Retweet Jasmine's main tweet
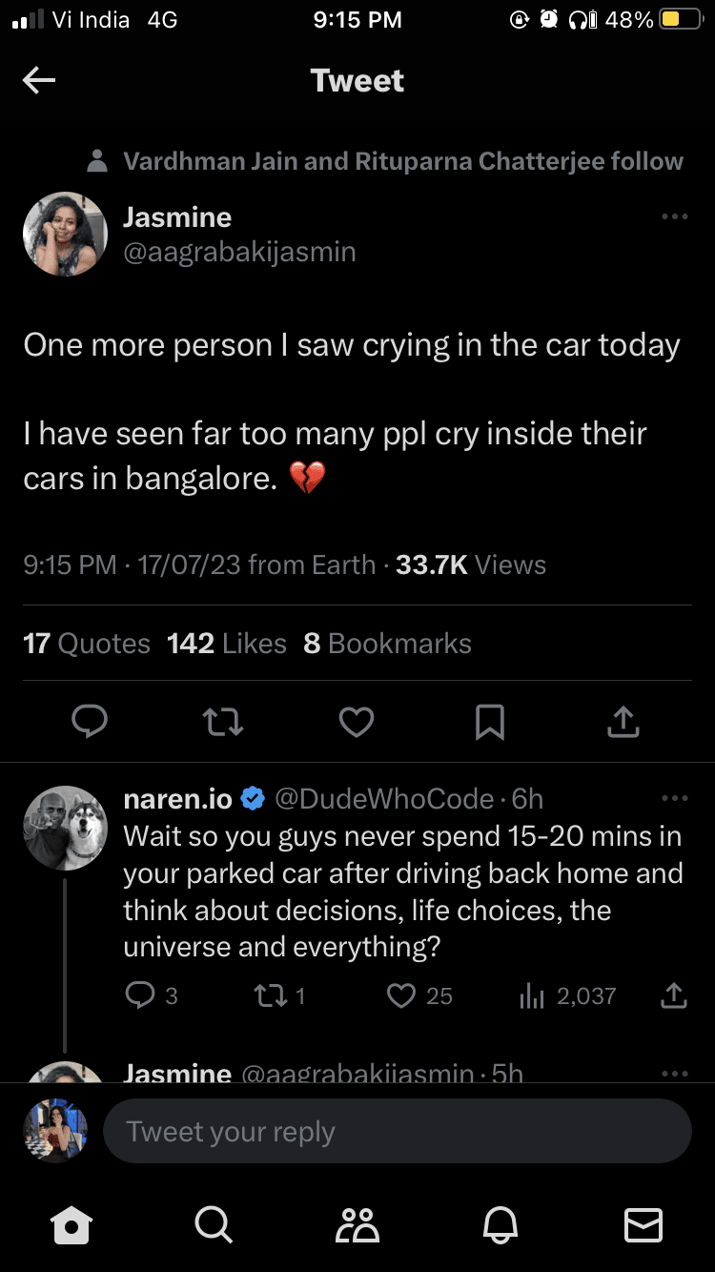This screenshot has height=1272, width=715. [x=224, y=722]
